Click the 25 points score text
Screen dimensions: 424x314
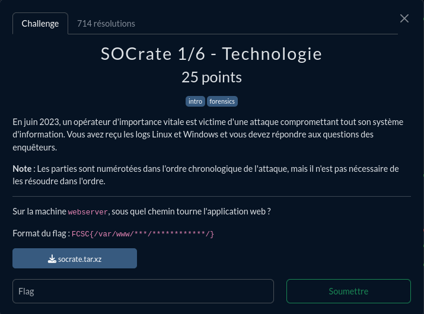click(212, 77)
